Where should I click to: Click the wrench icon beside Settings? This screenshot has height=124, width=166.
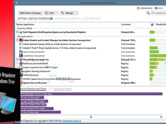[x=62, y=13]
